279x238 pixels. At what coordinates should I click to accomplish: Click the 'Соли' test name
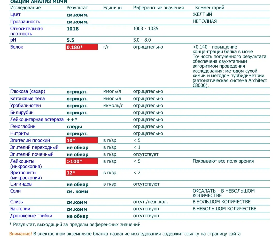click(x=16, y=191)
